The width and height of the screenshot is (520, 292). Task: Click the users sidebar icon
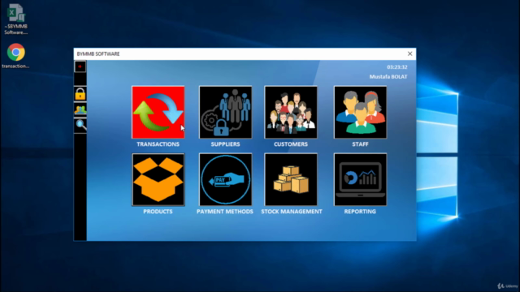point(80,109)
